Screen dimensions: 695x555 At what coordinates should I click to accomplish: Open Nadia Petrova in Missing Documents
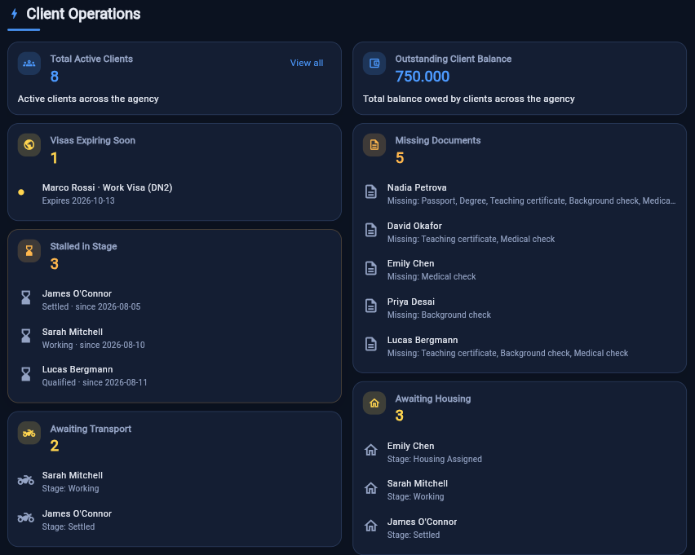[x=417, y=187]
